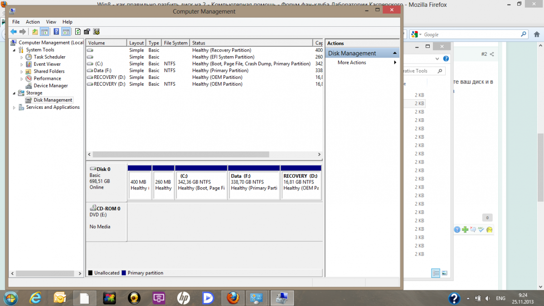This screenshot has height=306, width=544.
Task: Click the Back arrow toolbar button
Action: pyautogui.click(x=14, y=32)
